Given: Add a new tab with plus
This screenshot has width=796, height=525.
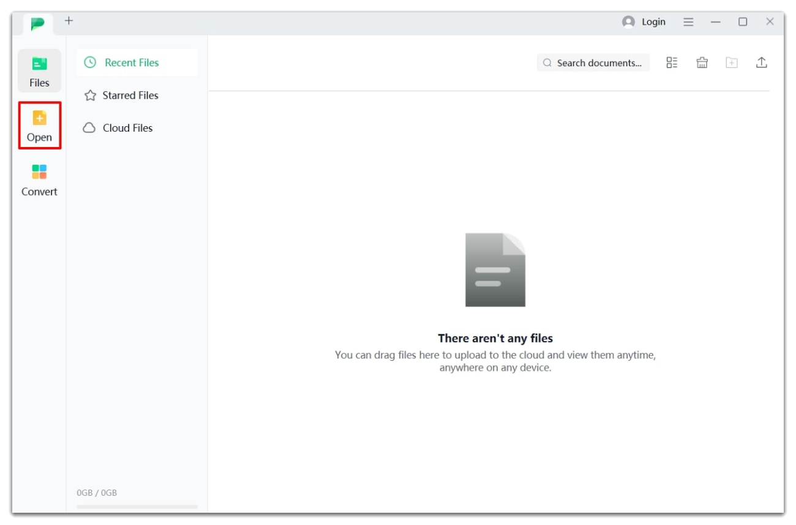Looking at the screenshot, I should [x=69, y=21].
